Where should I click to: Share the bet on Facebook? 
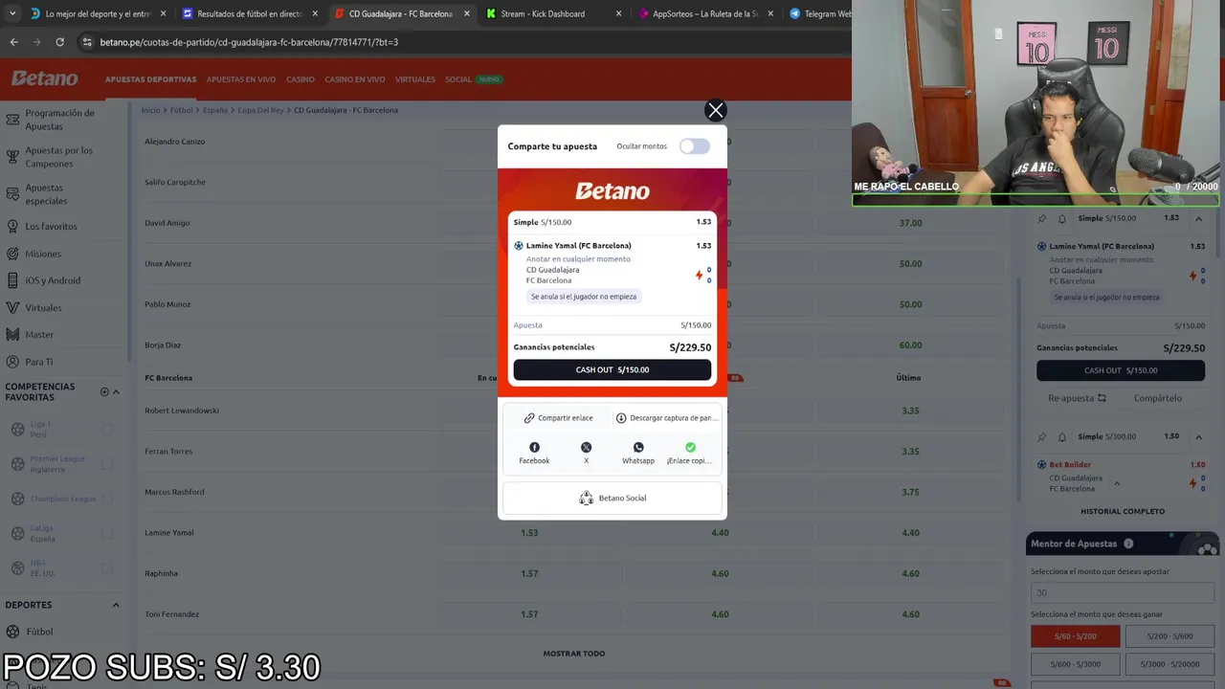[534, 454]
